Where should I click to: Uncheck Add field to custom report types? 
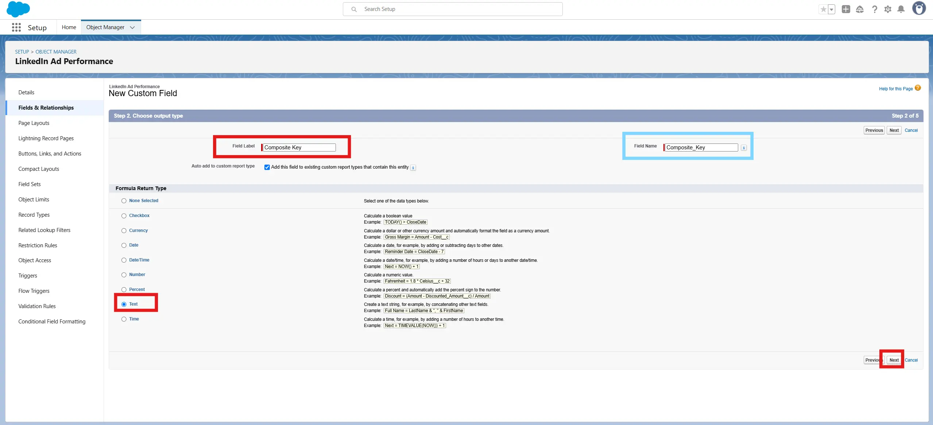[x=267, y=167]
